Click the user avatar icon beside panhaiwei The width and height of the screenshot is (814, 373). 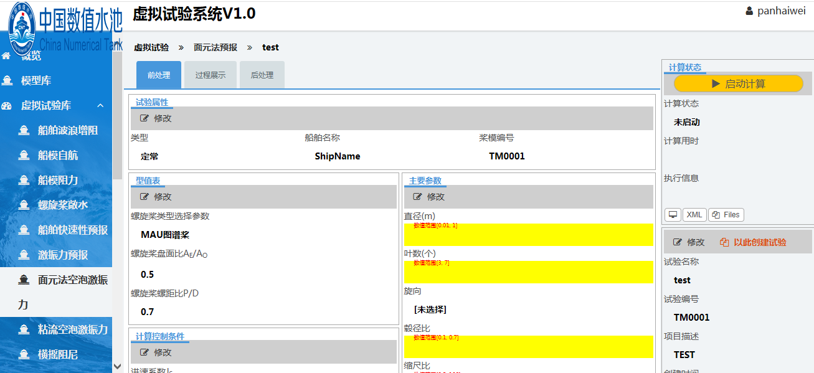click(x=749, y=11)
